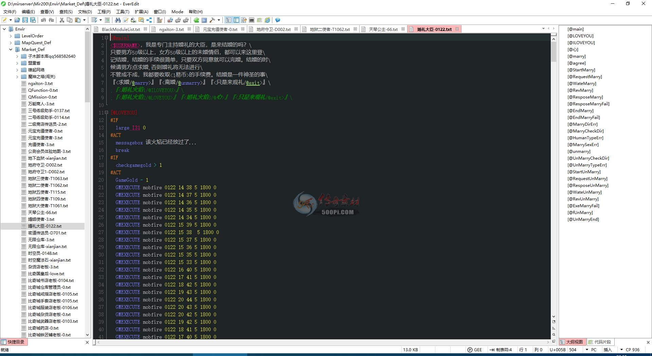Open the 查找(S) menu
The width and height of the screenshot is (652, 356).
pyautogui.click(x=66, y=12)
